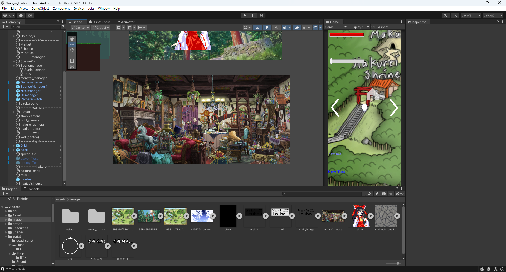
Task: Open the global search magnifier
Action: (455, 15)
